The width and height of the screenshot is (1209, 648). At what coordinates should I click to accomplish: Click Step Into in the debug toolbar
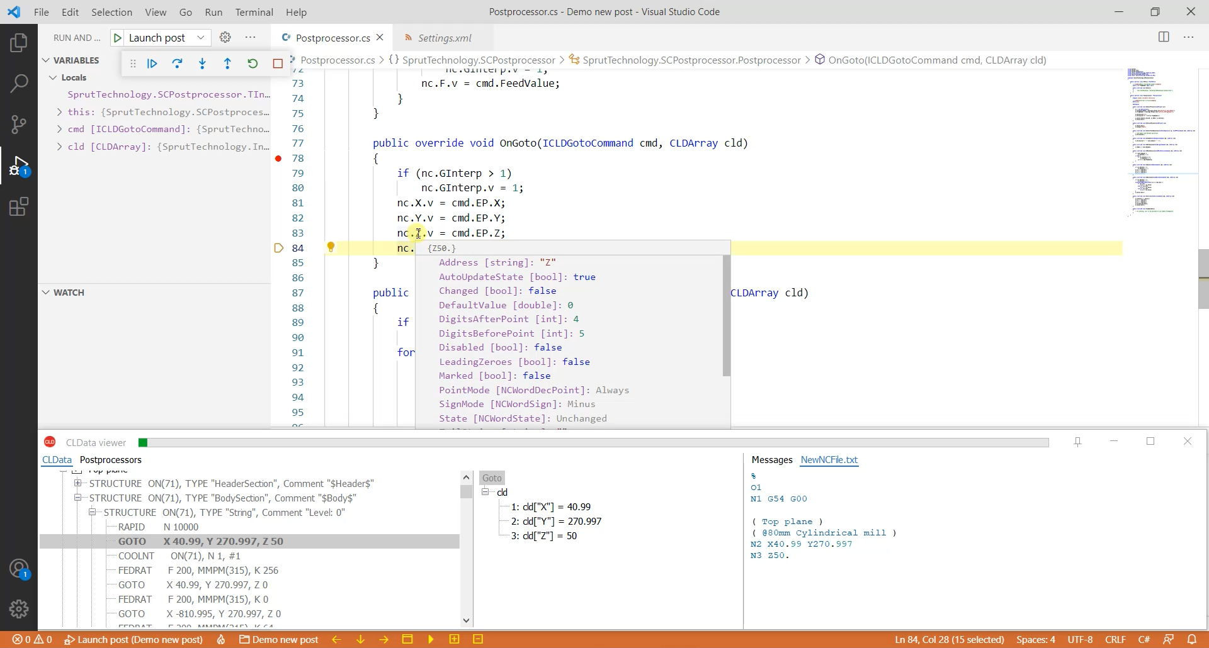203,64
